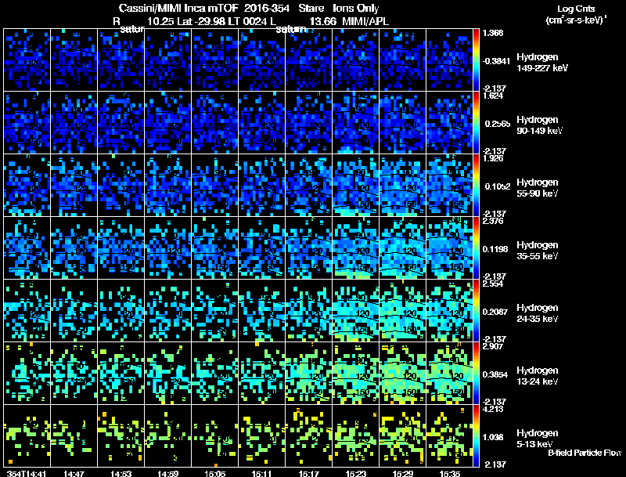Select the Hydrogen 5-13 keV panel at 354T14:41
Viewport: 626px width, 477px height.
(x=27, y=436)
